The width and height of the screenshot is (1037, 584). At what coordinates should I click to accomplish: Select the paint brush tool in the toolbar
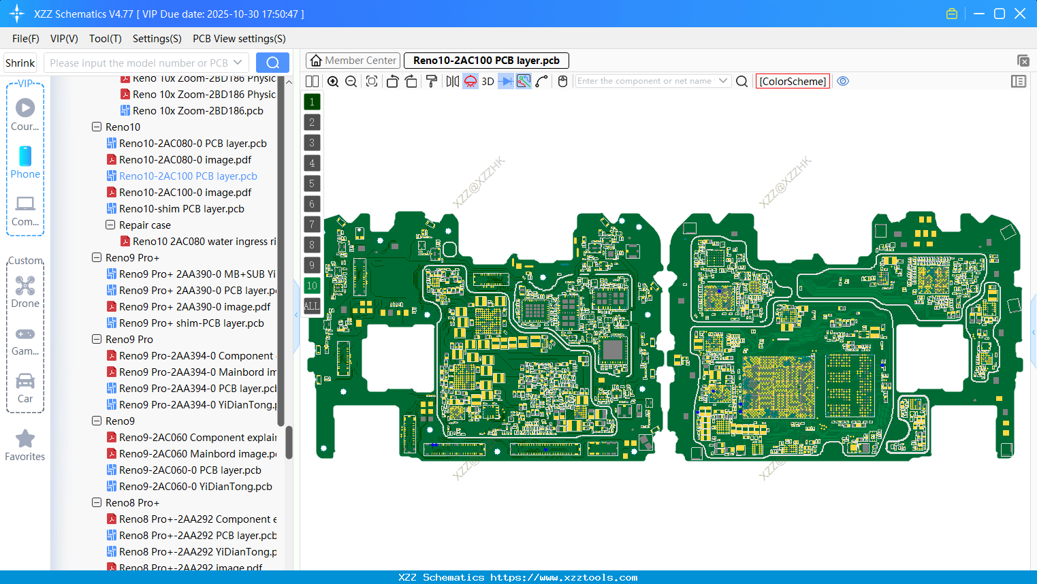[432, 81]
